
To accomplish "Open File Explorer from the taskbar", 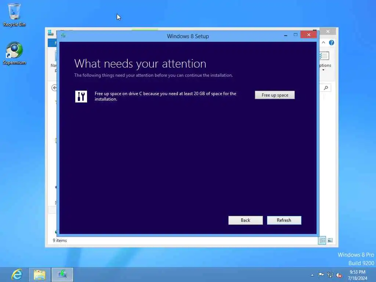I will click(x=40, y=275).
